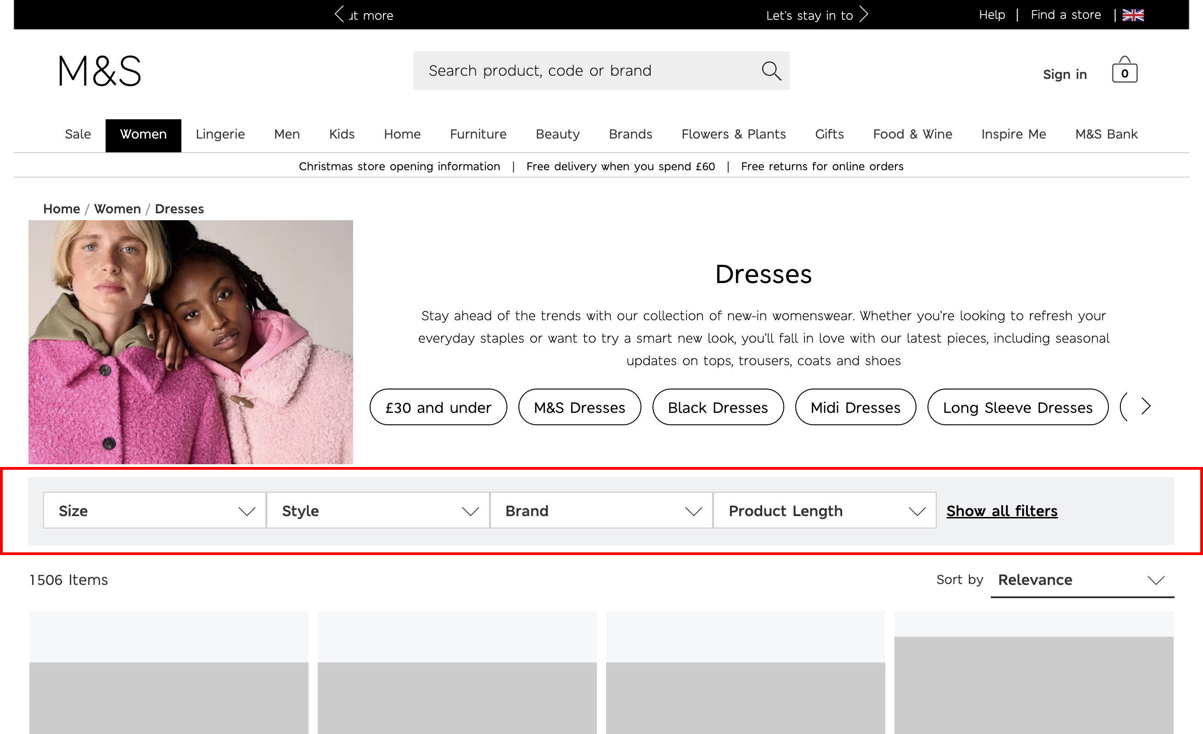Show all filters panel
This screenshot has width=1203, height=734.
1001,511
